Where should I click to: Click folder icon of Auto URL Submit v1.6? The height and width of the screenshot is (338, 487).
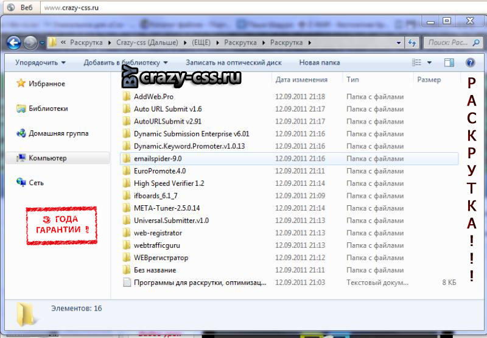127,109
